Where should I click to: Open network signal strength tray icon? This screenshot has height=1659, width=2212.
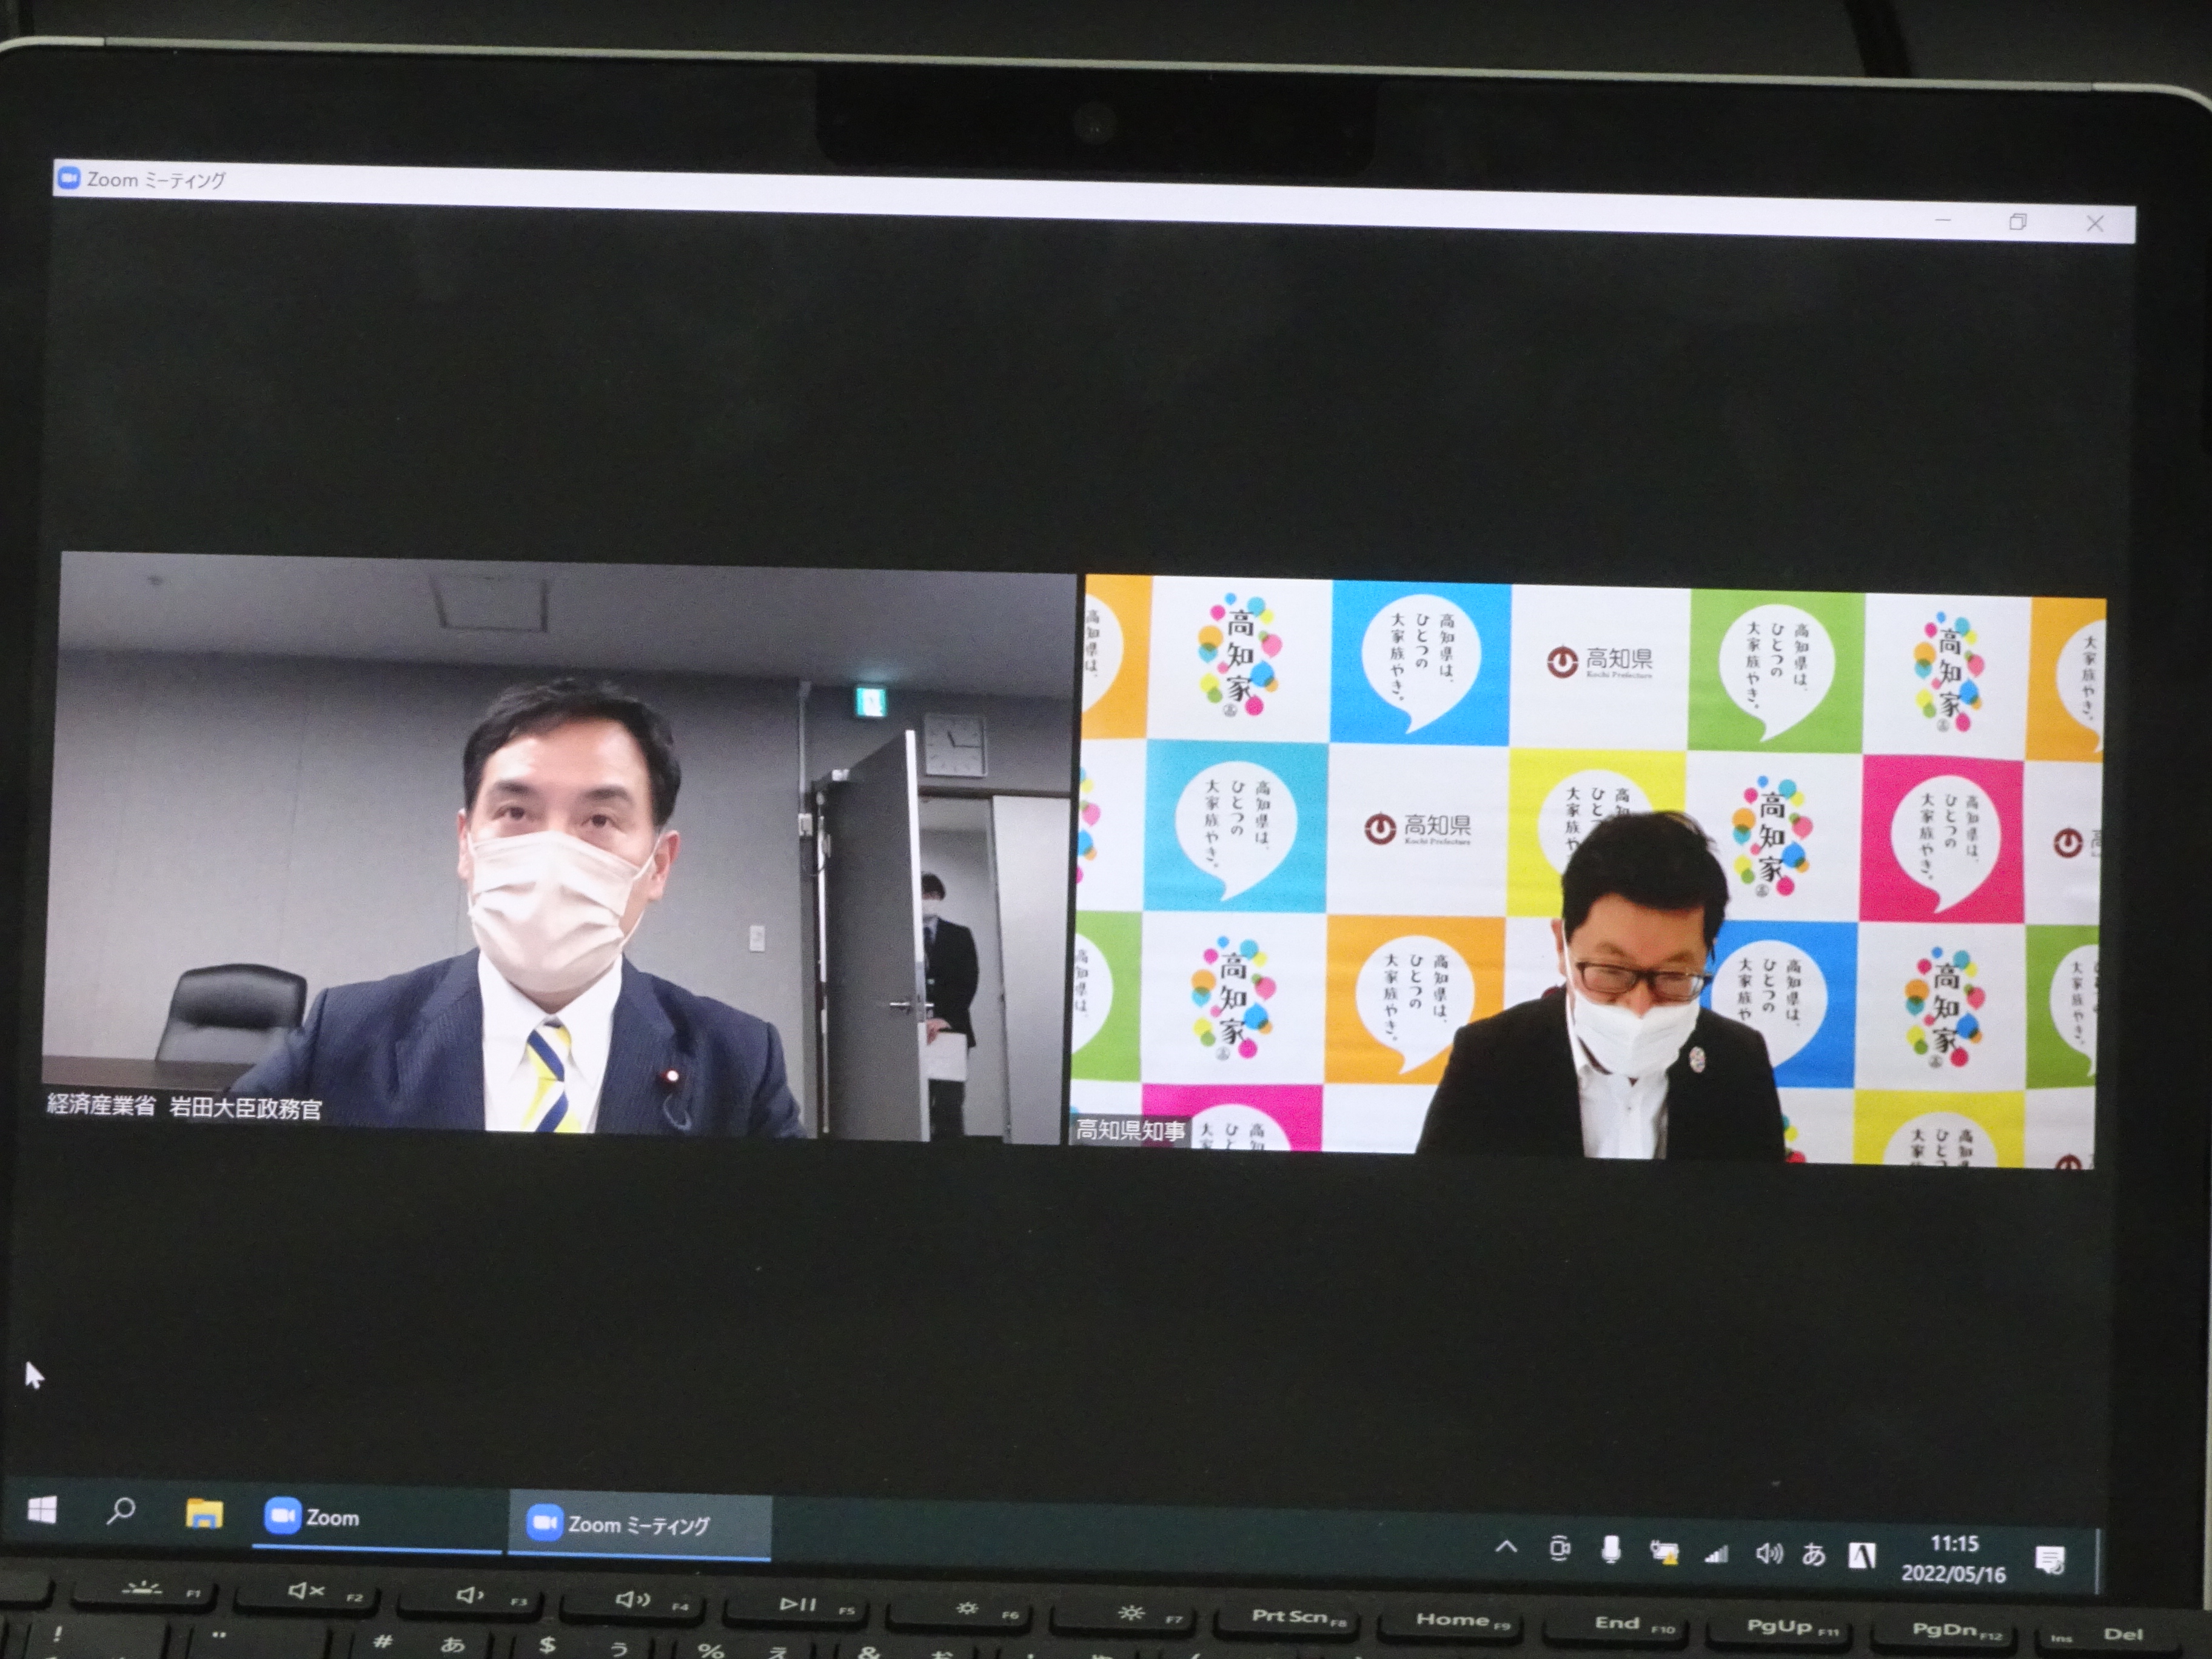1716,1554
